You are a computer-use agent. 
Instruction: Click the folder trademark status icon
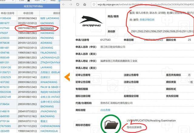(111, 125)
